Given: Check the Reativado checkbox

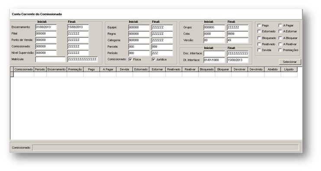Looking at the screenshot, I should pos(259,44).
